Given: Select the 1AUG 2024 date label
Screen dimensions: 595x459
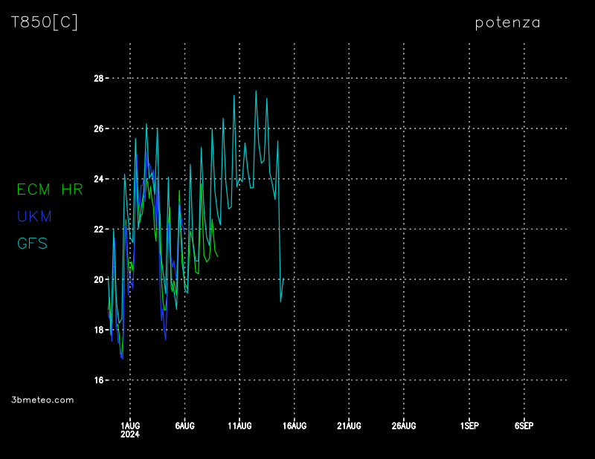Looking at the screenshot, I should pos(130,430).
